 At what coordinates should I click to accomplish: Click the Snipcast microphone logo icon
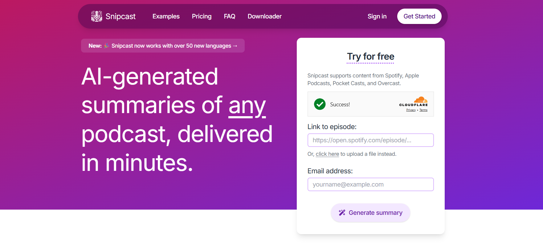96,16
